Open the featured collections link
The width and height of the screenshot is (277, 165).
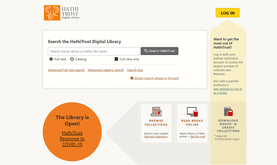click(x=156, y=136)
